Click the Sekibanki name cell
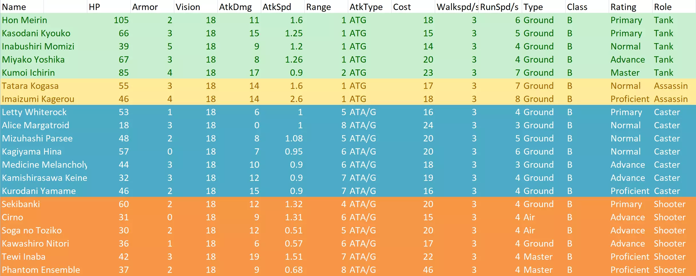Viewport: 696px width, 276px height. (21, 204)
